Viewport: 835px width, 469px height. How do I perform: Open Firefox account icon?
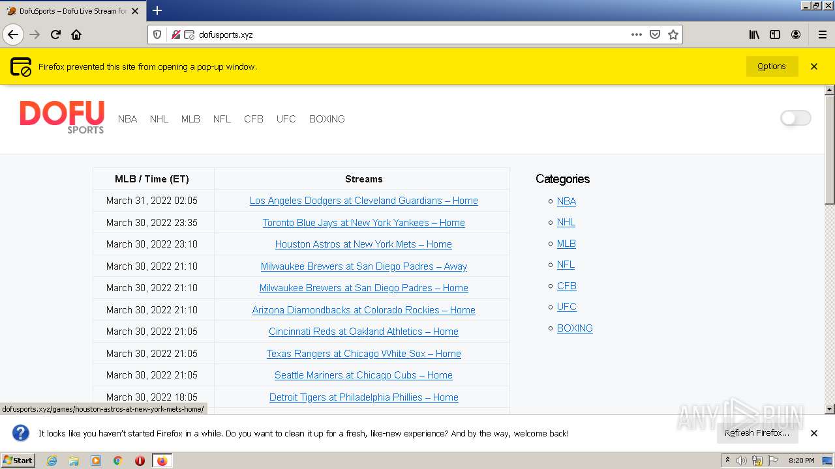(x=796, y=35)
